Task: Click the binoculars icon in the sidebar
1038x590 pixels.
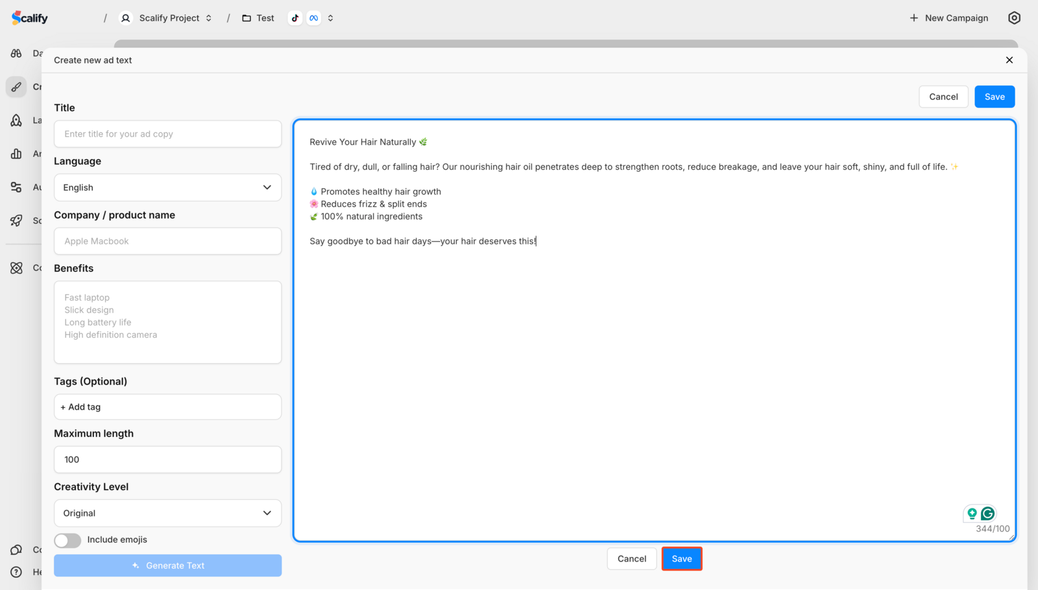Action: click(16, 53)
